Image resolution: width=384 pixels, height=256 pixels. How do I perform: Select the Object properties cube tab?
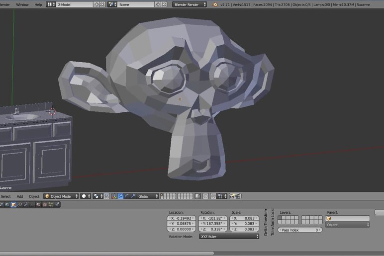13,204
